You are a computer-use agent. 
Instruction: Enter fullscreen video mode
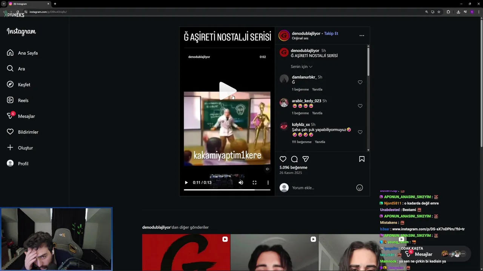(x=254, y=183)
